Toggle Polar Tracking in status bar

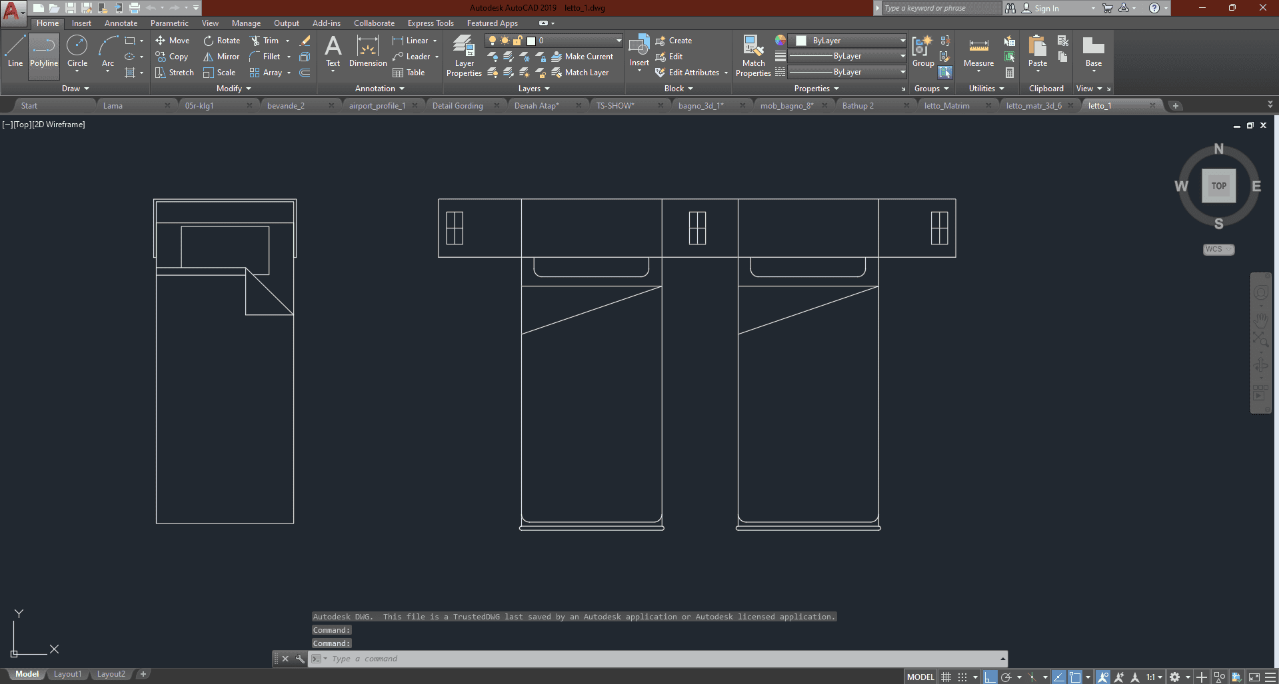[1006, 677]
